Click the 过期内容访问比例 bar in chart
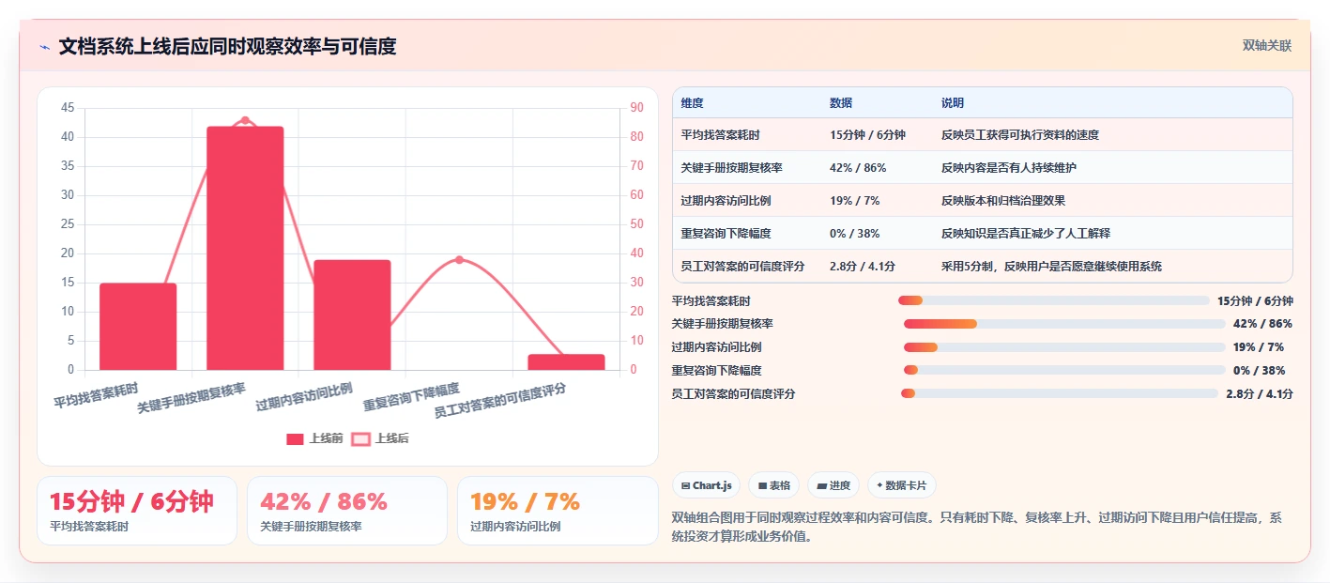The image size is (1330, 583). pyautogui.click(x=352, y=315)
